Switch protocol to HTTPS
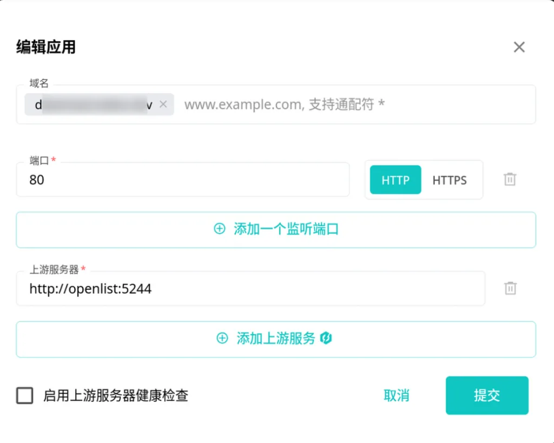554x443 pixels. tap(449, 180)
